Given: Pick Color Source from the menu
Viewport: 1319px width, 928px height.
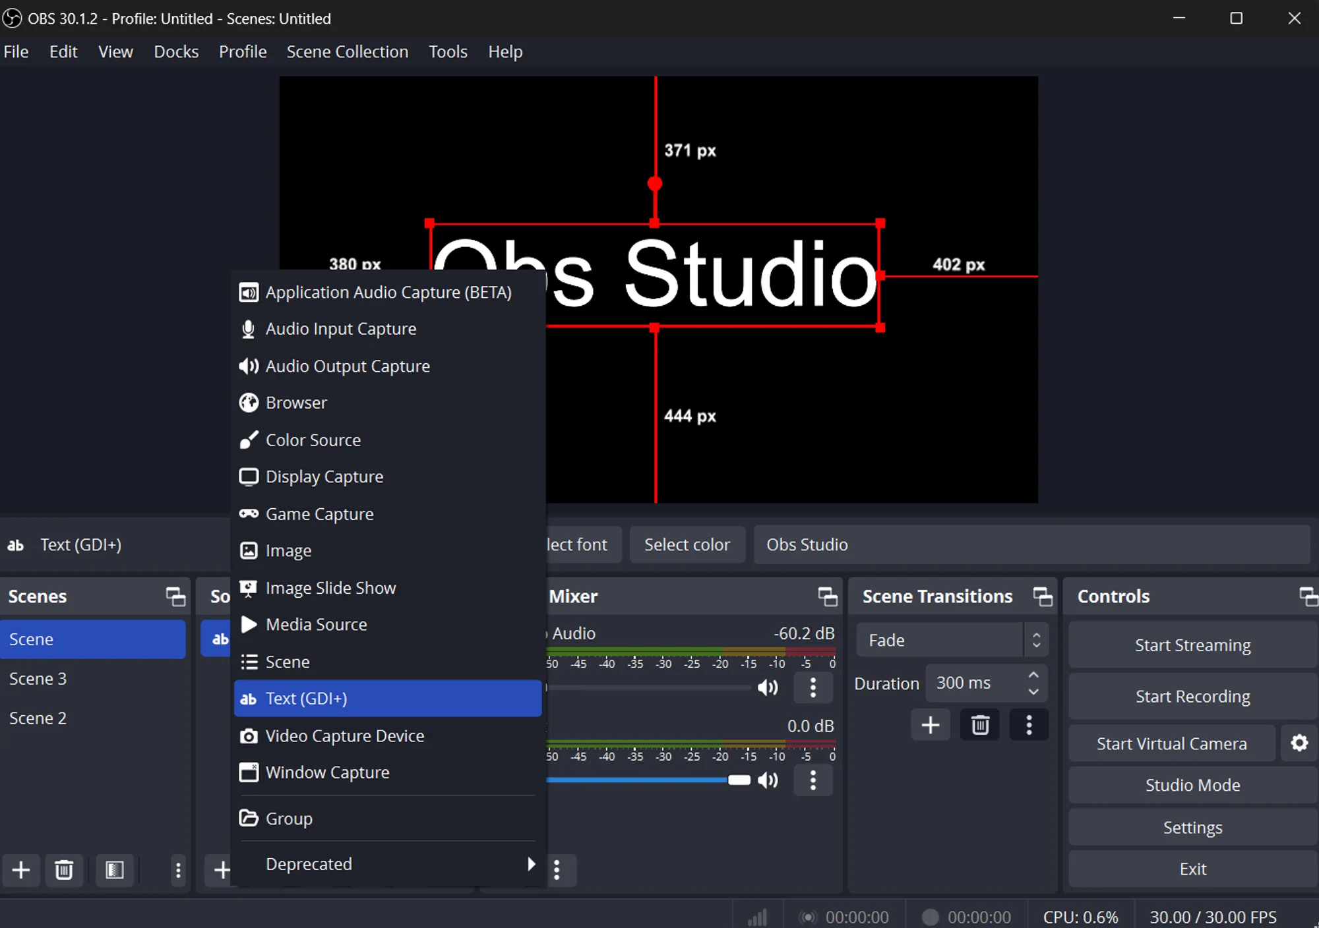Looking at the screenshot, I should (x=388, y=440).
